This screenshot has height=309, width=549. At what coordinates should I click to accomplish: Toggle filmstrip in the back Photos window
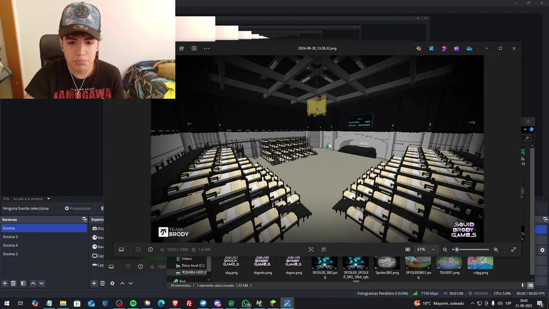[111, 267]
